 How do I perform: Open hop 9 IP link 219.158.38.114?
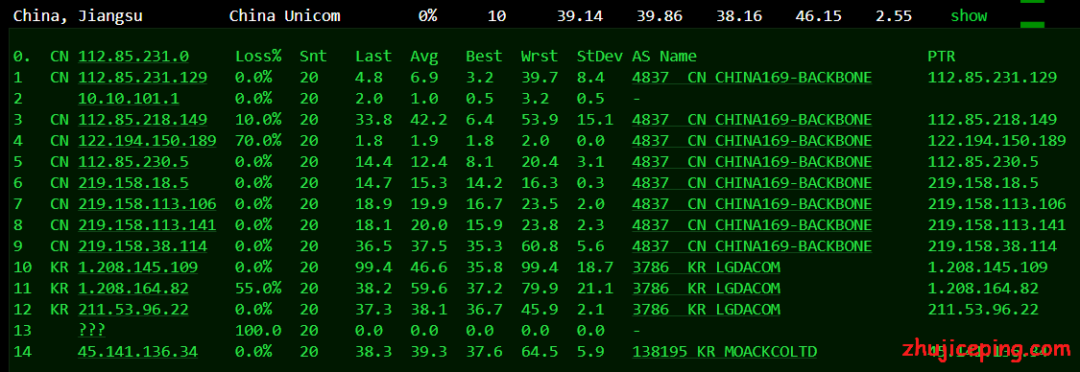(x=143, y=246)
